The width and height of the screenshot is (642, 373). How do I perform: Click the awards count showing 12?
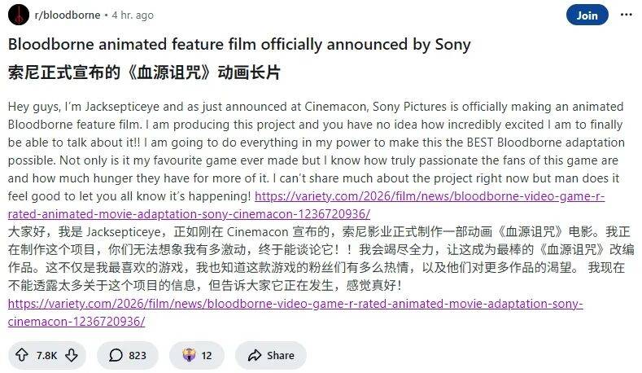click(x=207, y=355)
